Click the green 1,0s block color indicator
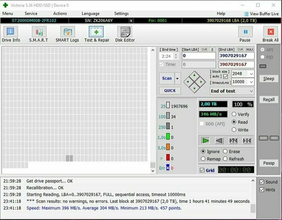This screenshot has height=220, width=282. click(x=168, y=136)
